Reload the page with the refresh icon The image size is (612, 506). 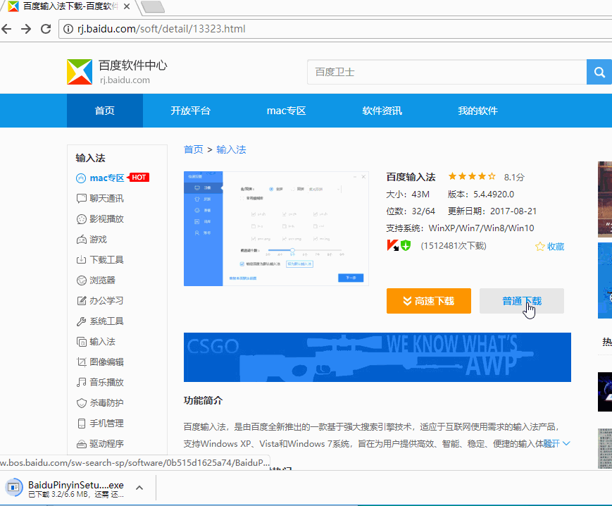point(46,29)
